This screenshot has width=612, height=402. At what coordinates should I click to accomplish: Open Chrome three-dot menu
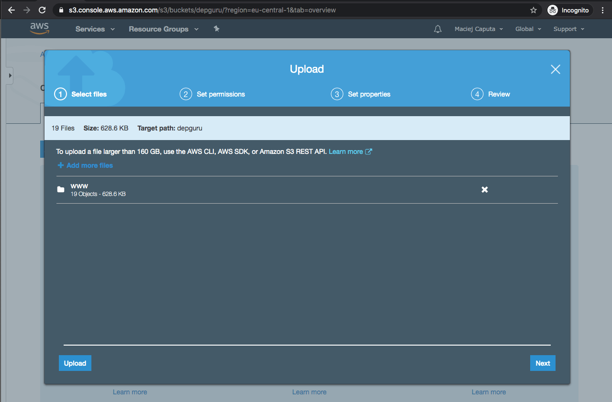602,10
